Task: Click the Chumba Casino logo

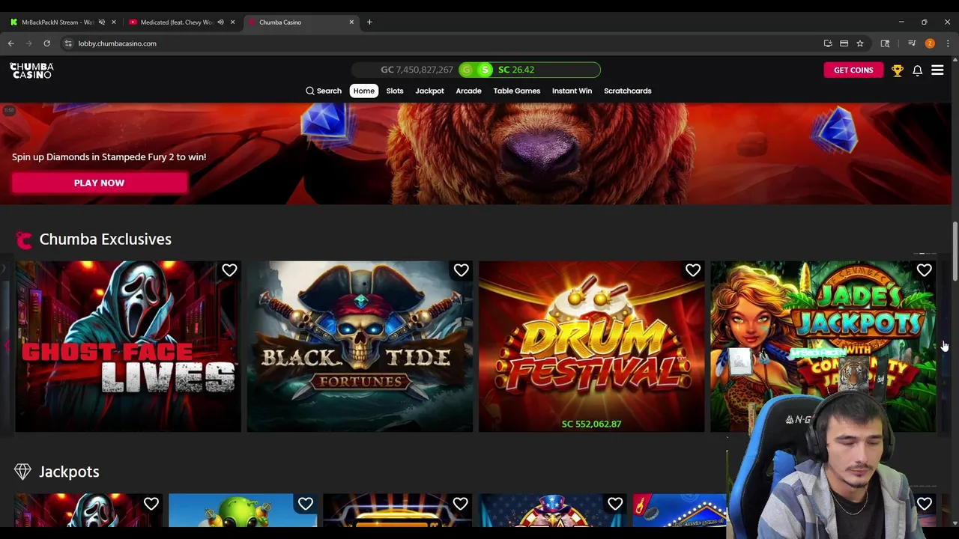Action: click(x=31, y=70)
